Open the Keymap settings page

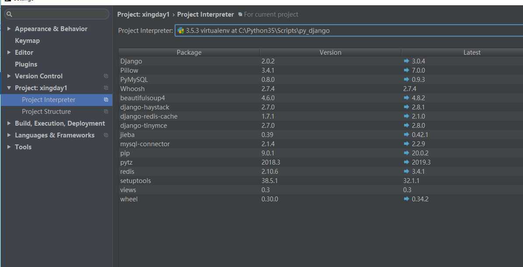pyautogui.click(x=28, y=41)
